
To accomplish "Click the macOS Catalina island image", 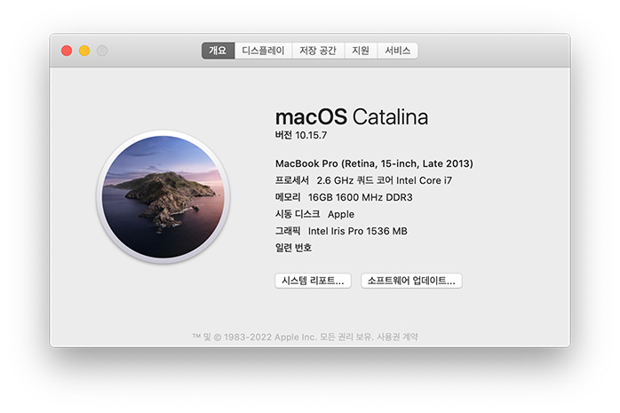I will pyautogui.click(x=163, y=196).
